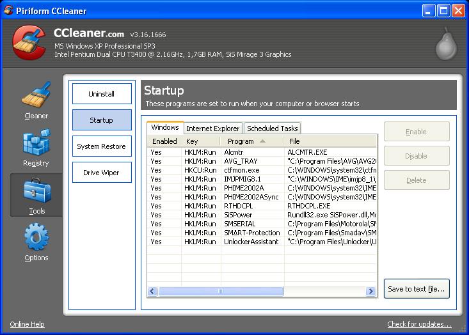The image size is (469, 335).
Task: Click the Motorola program file path cell
Action: click(331, 224)
